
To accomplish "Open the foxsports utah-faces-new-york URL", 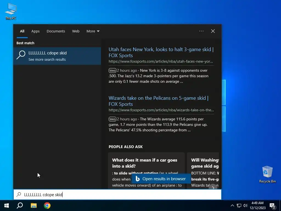I will click(161, 61).
